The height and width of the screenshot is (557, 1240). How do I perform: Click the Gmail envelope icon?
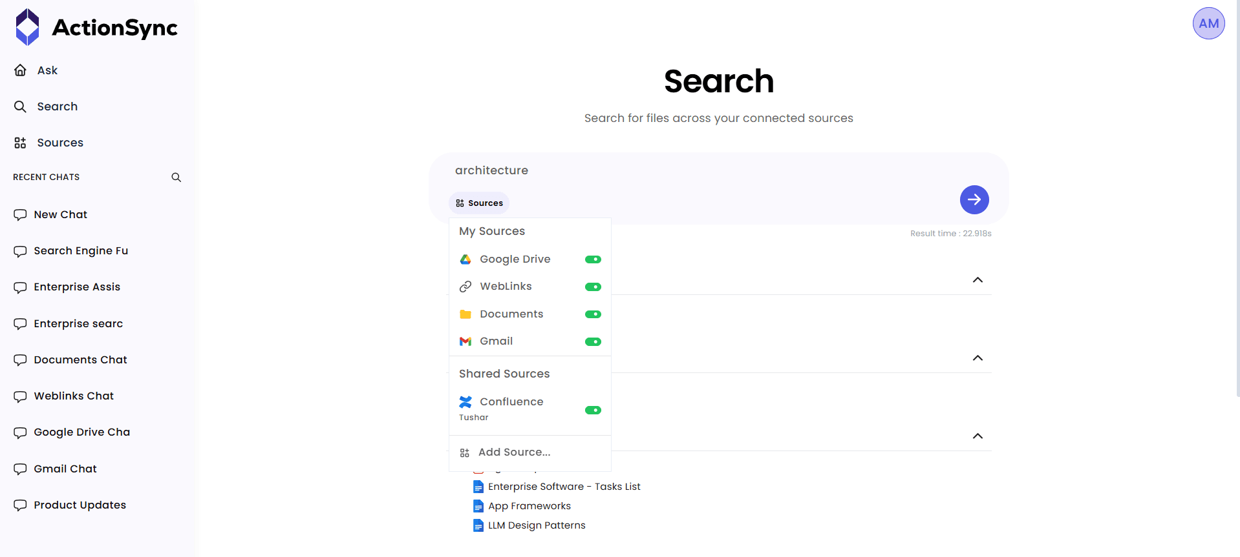(465, 341)
